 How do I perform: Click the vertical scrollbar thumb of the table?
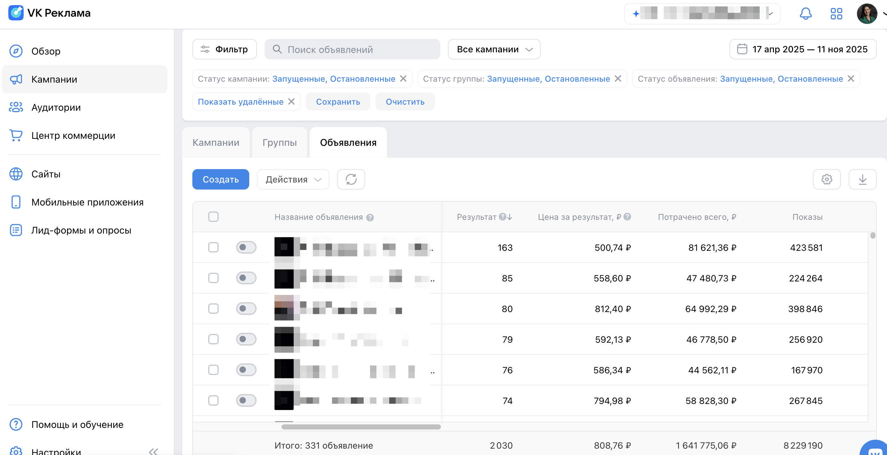point(873,235)
